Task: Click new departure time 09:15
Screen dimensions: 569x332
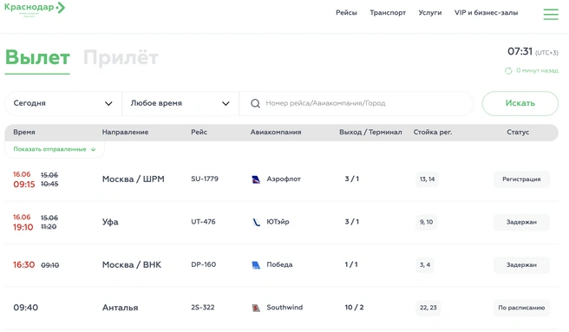Action: click(x=24, y=185)
